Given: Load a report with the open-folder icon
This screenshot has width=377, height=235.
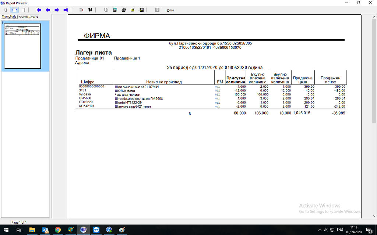Looking at the screenshot, I should [133, 10].
